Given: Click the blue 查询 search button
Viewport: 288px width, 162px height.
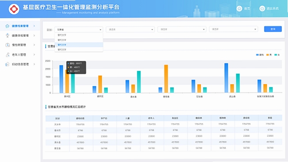Looking at the screenshot, I should [273, 29].
